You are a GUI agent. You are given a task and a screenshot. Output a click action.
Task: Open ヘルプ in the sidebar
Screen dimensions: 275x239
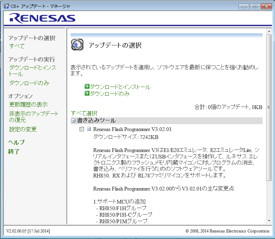pyautogui.click(x=16, y=142)
